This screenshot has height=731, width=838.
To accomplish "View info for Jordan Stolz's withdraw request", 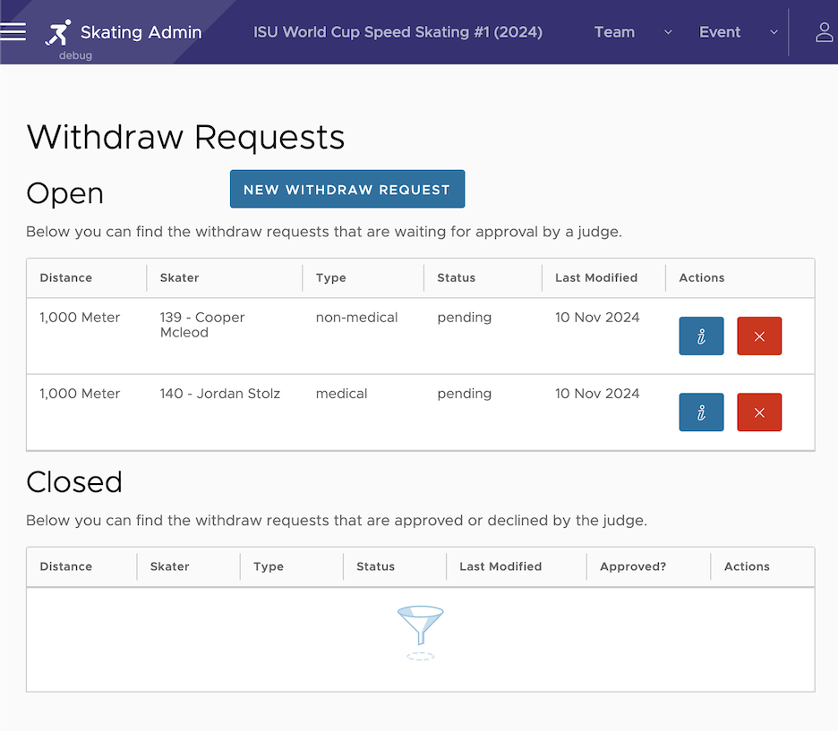I will pos(701,412).
